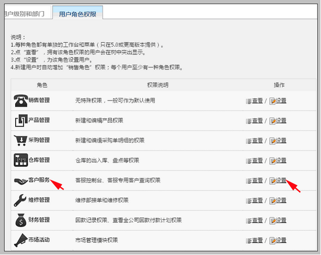Open 设置 for the 财务管理 role

point(281,220)
